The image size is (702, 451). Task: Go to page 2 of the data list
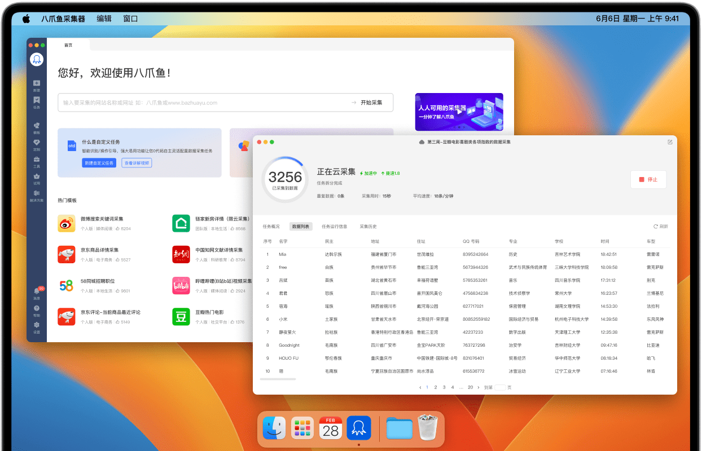tap(436, 387)
